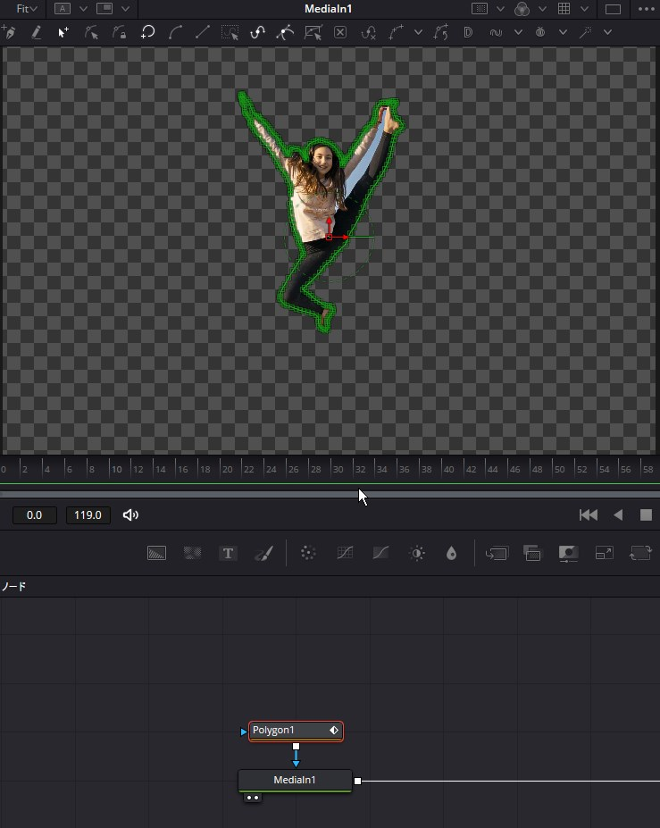Open the viewer three-dots options menu
Screen dimensions: 660x828
pos(647,9)
